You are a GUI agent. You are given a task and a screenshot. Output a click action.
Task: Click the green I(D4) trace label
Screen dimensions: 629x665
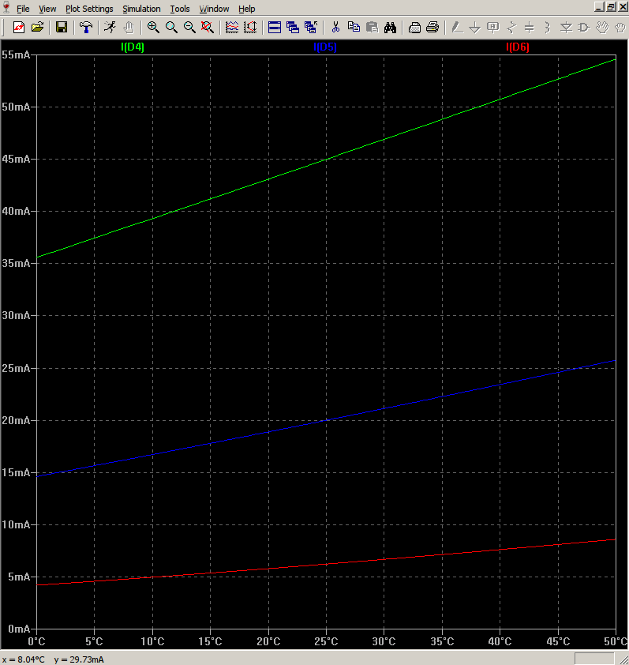pyautogui.click(x=132, y=47)
